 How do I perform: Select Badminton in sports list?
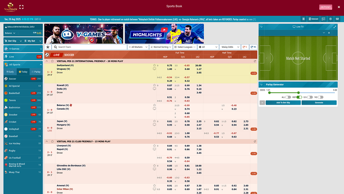click(x=23, y=107)
